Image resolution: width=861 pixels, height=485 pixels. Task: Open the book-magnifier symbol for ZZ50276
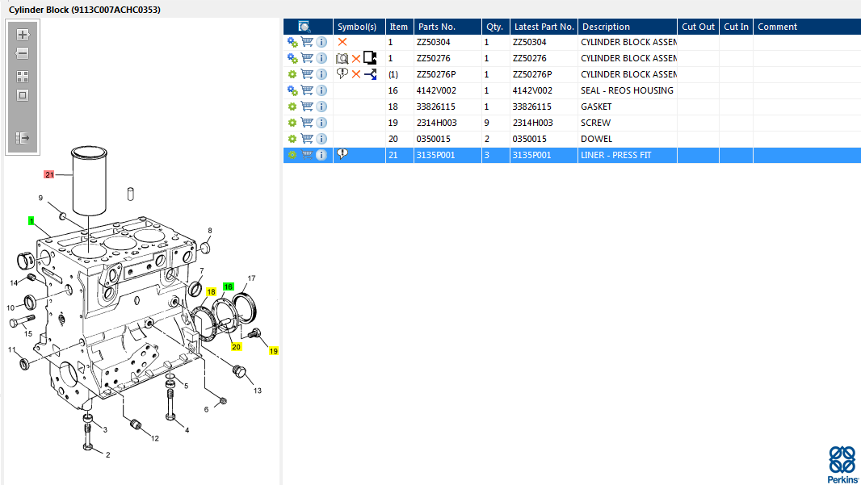click(342, 58)
